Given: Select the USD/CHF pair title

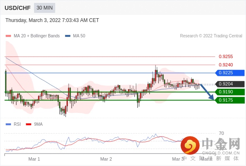Looking at the screenshot, I should [x=18, y=8].
